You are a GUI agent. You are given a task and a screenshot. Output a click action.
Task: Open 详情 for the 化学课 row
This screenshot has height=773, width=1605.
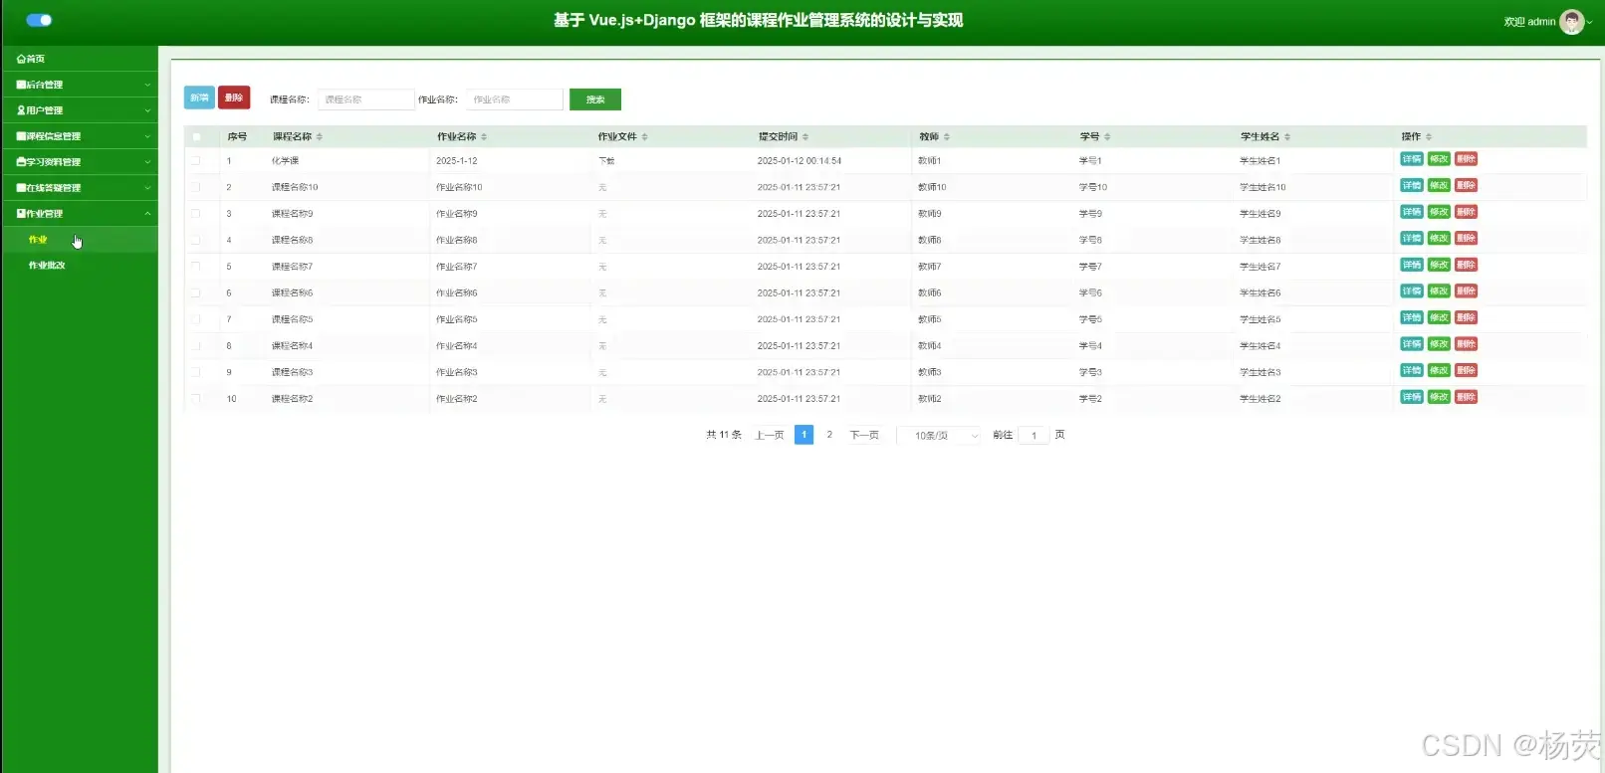tap(1412, 159)
